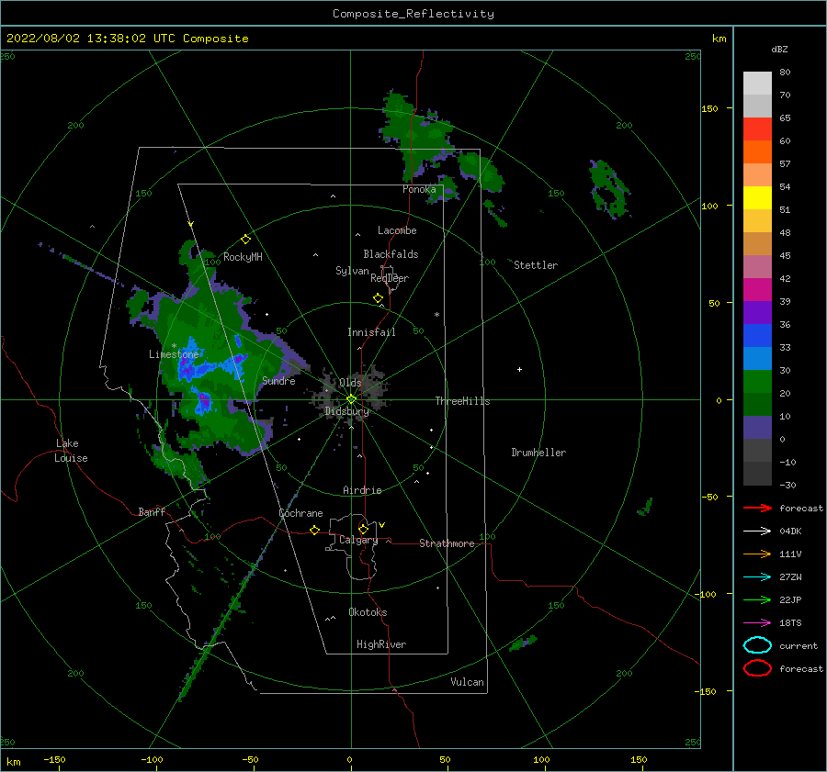
Task: Click the Limestone label
Action: (174, 354)
